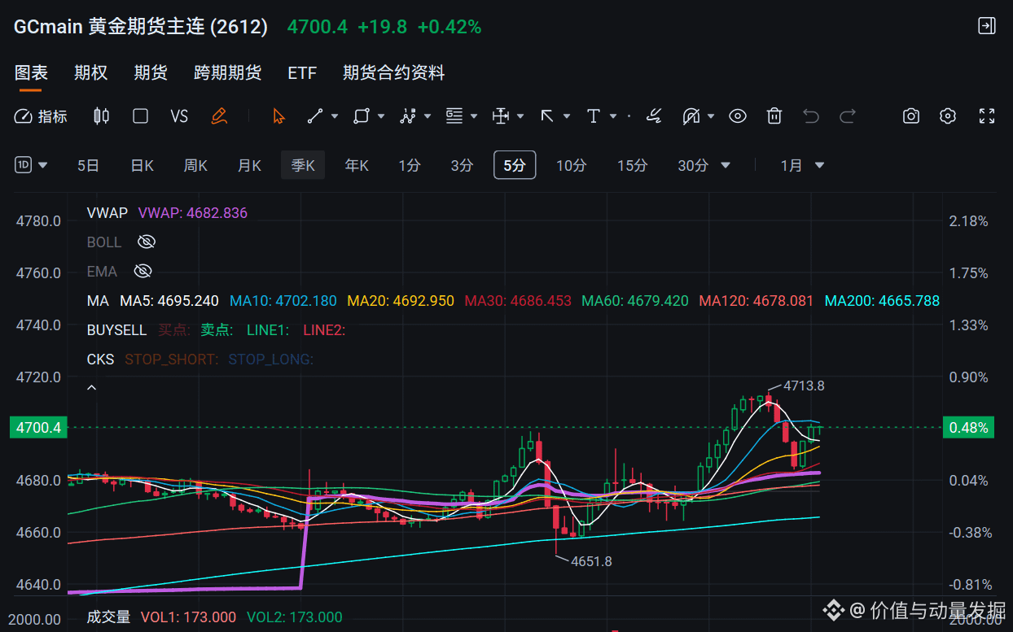The height and width of the screenshot is (632, 1013).
Task: Toggle drawings visibility eye in toolbar
Action: click(x=737, y=116)
